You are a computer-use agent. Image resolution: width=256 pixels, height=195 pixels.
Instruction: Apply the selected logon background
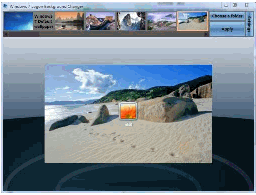pos(227,29)
